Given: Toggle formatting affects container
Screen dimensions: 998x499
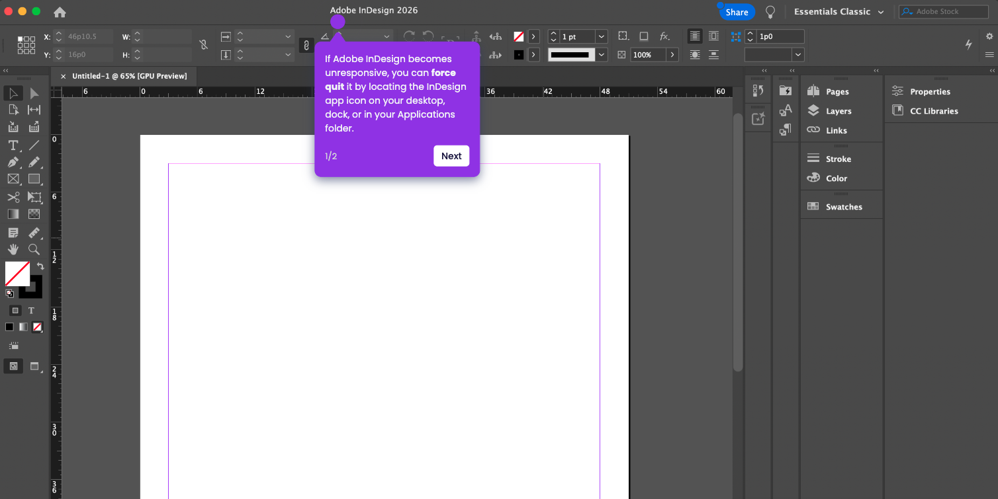Looking at the screenshot, I should point(15,311).
